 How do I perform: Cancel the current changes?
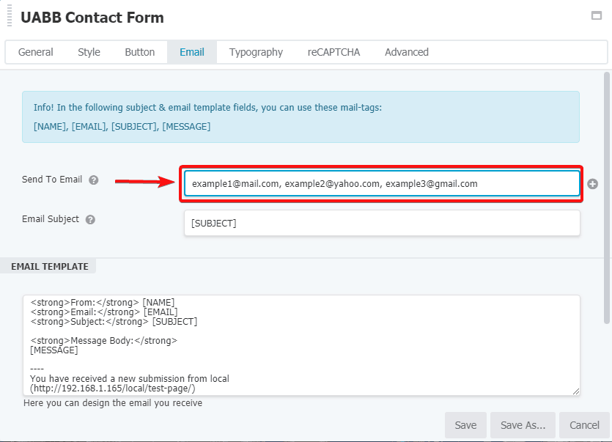583,425
